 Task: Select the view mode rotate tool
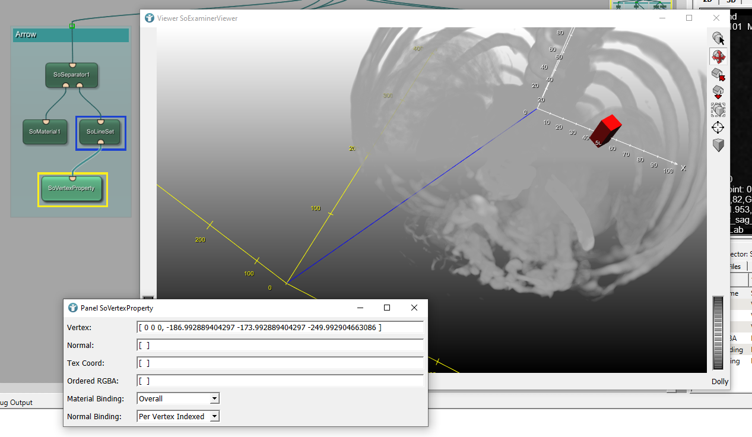pyautogui.click(x=718, y=57)
